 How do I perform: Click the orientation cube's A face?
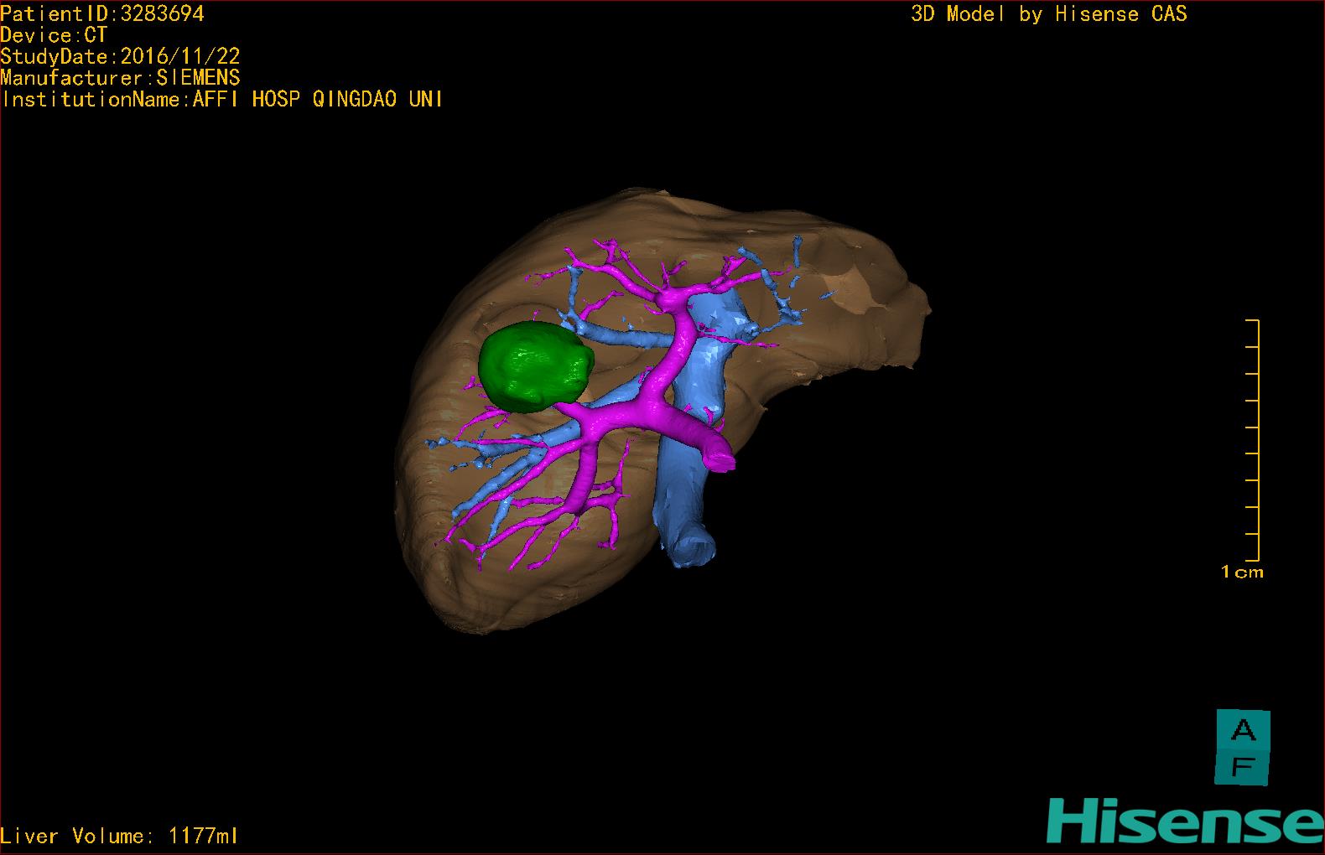click(x=1244, y=730)
